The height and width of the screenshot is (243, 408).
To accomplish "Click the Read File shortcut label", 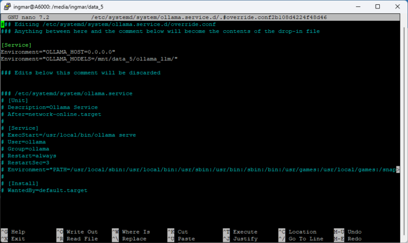I will pos(82,239).
